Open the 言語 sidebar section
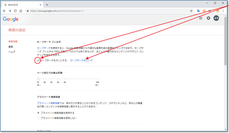Screen dimensions: 229x133 click(11, 47)
